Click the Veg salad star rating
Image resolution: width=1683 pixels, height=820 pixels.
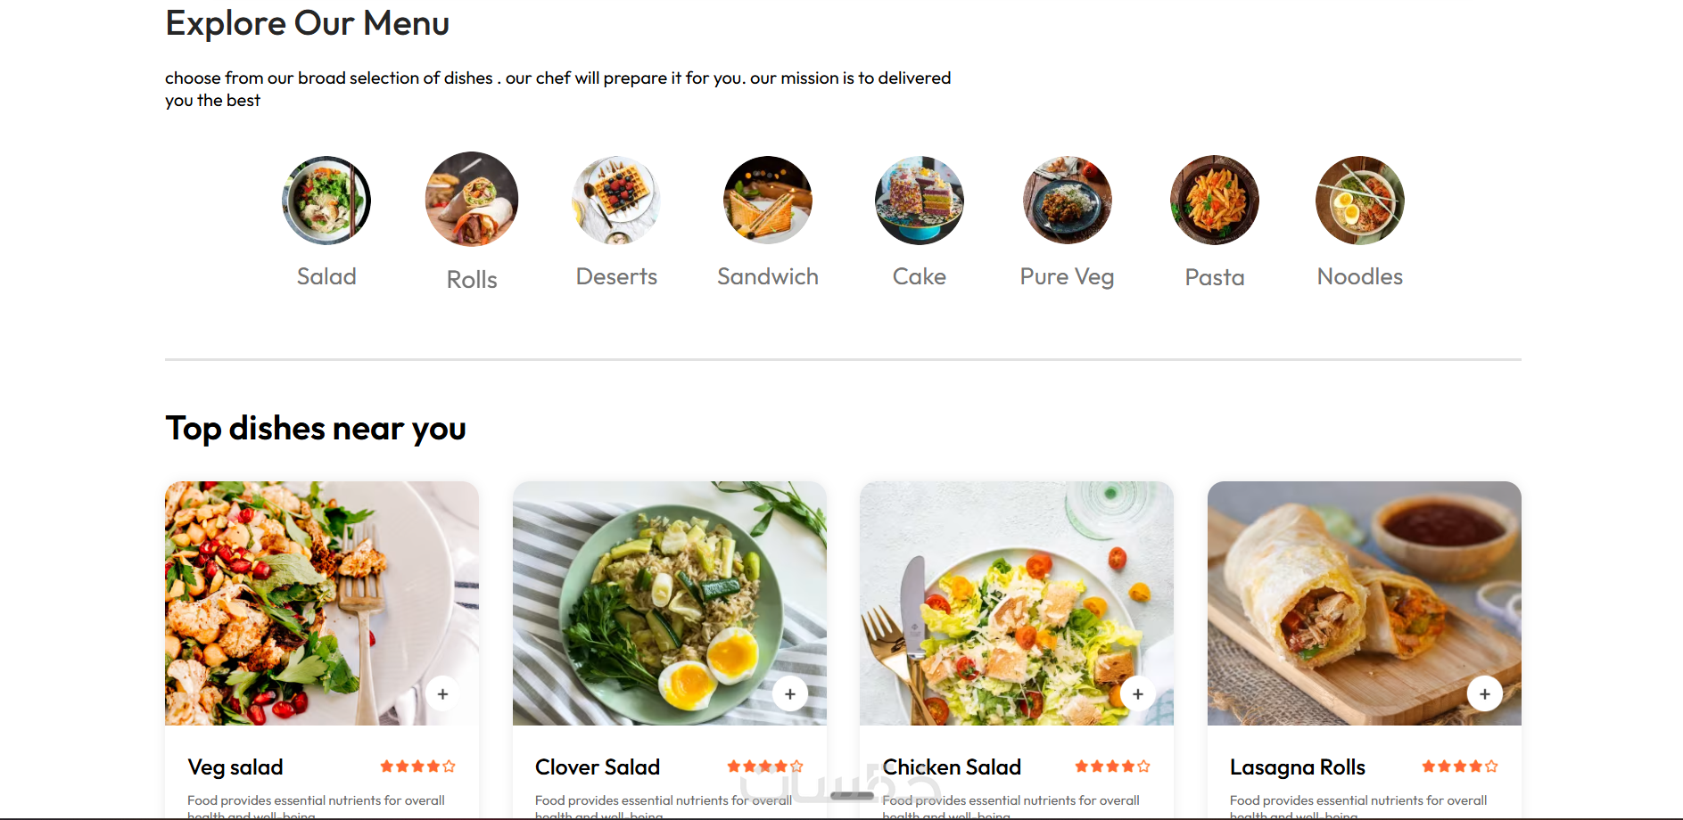[417, 767]
